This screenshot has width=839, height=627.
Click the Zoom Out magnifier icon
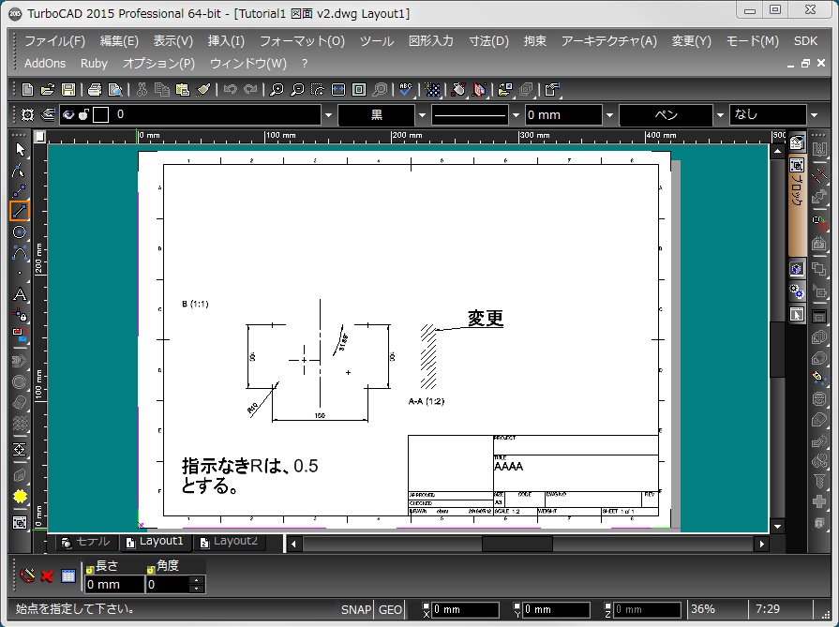point(297,90)
